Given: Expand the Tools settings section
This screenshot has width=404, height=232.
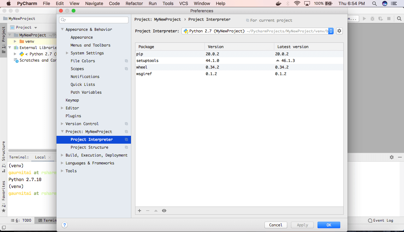Looking at the screenshot, I should pyautogui.click(x=62, y=171).
